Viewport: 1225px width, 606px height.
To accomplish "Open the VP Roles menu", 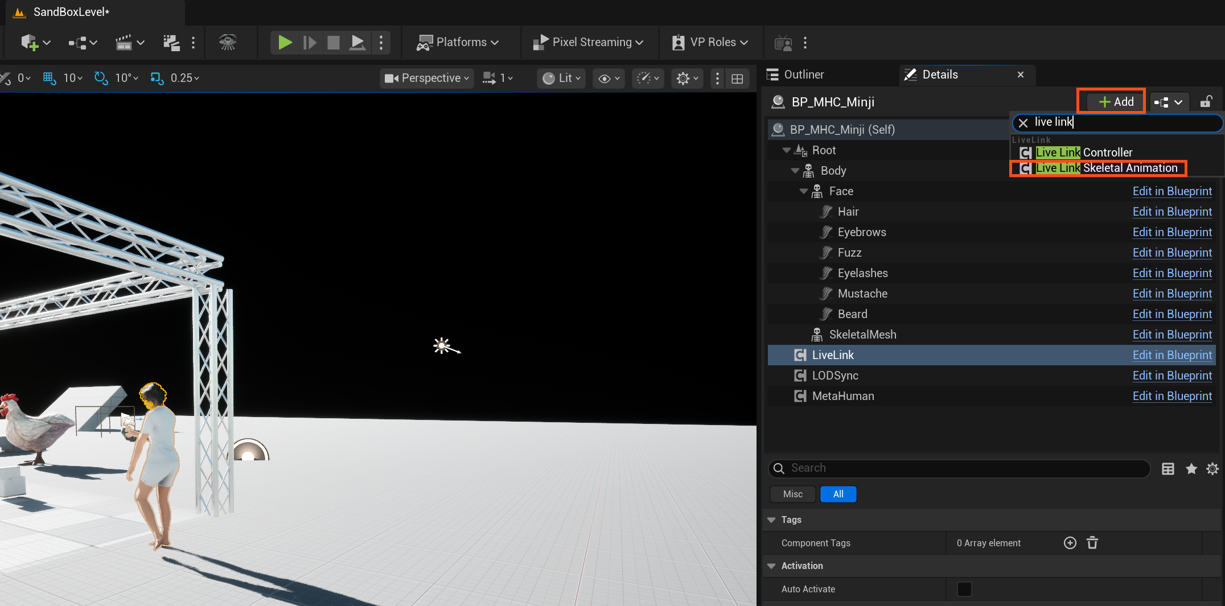I will click(710, 43).
